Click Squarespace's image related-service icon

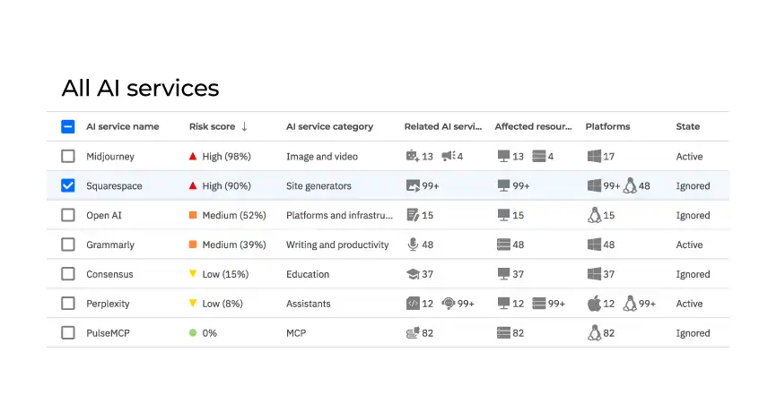(x=413, y=185)
